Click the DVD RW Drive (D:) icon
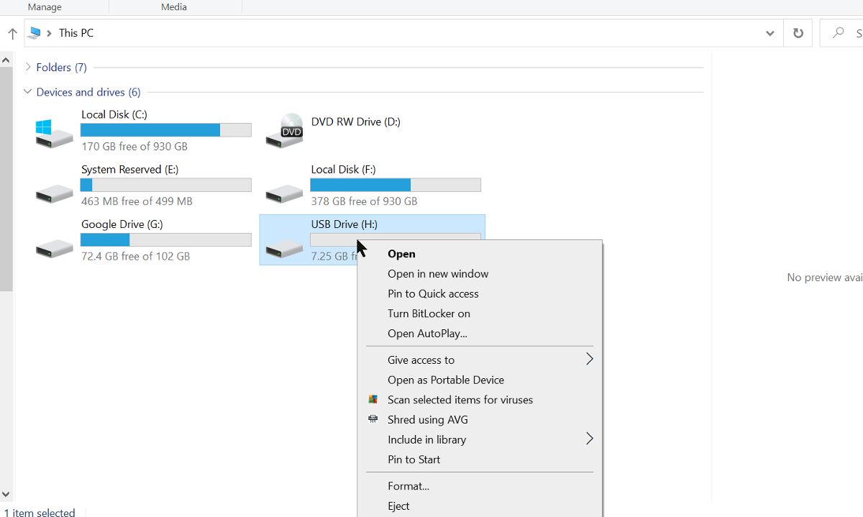Viewport: 863px width, 517px height. tap(284, 131)
